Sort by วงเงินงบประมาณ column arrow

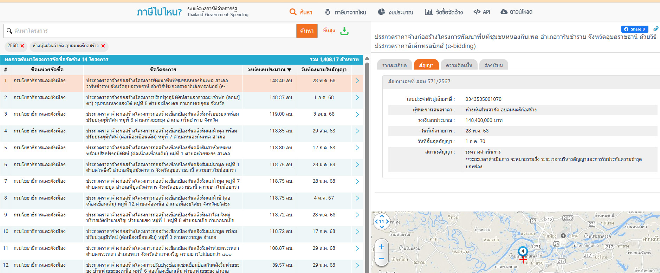click(x=289, y=70)
